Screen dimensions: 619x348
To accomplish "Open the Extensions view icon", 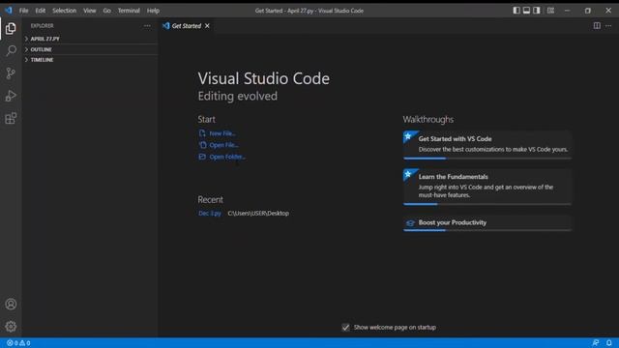I will [x=11, y=118].
